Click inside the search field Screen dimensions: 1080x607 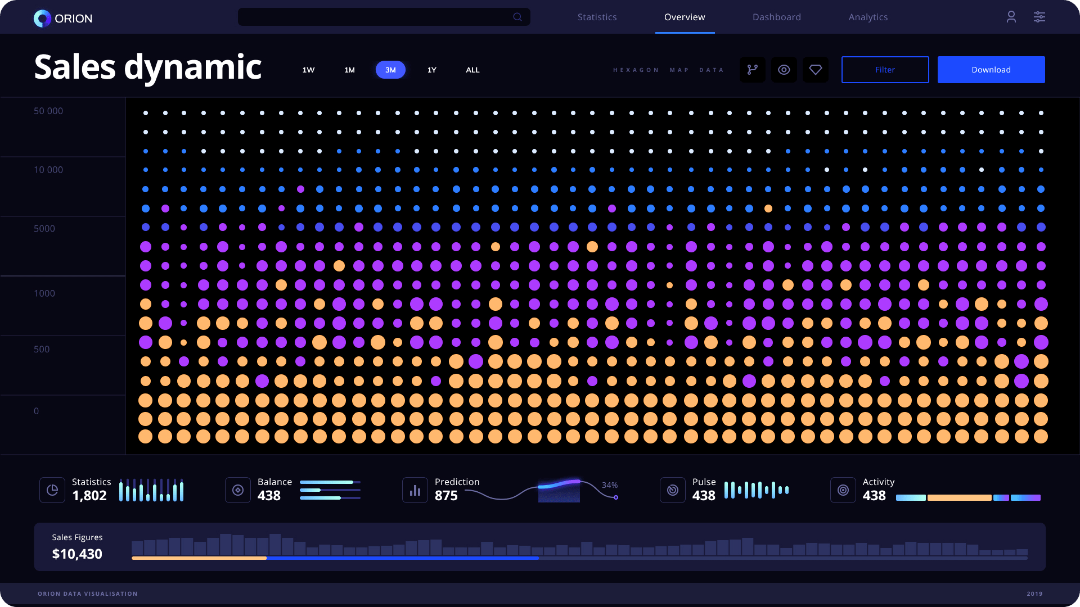point(384,17)
